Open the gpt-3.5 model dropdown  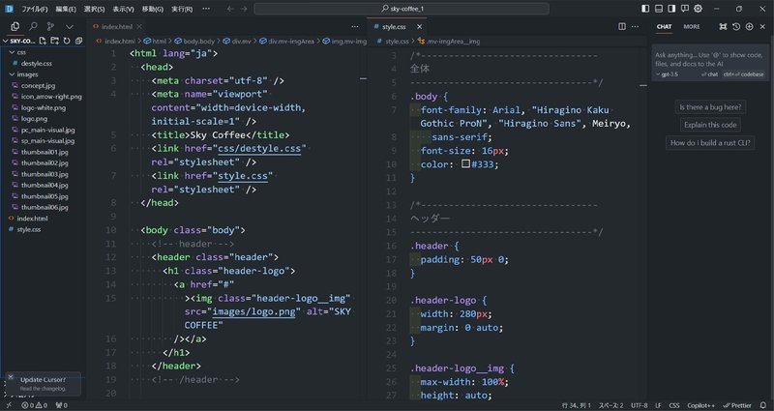pos(667,74)
